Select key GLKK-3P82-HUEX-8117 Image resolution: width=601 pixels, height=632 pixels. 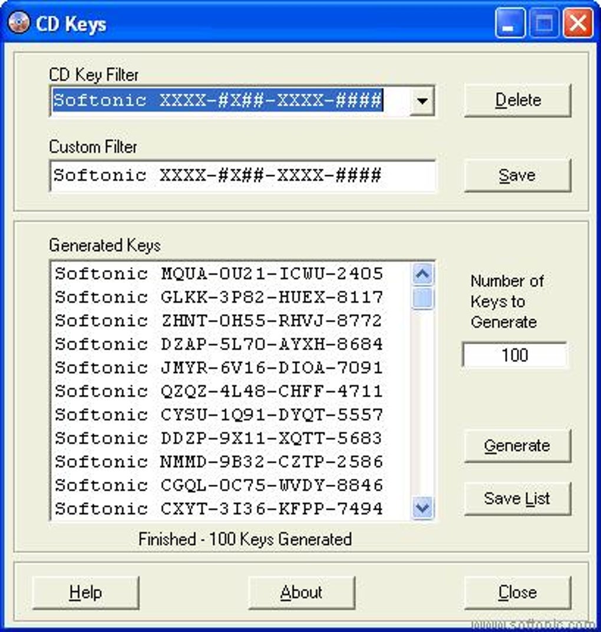[x=219, y=298]
